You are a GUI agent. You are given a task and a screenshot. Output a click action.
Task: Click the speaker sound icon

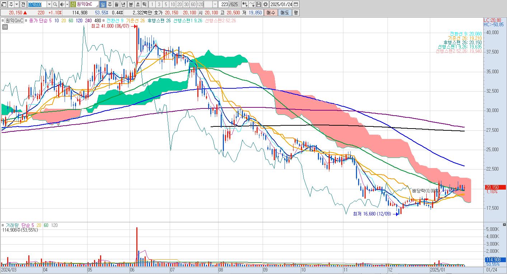(x=62, y=4)
